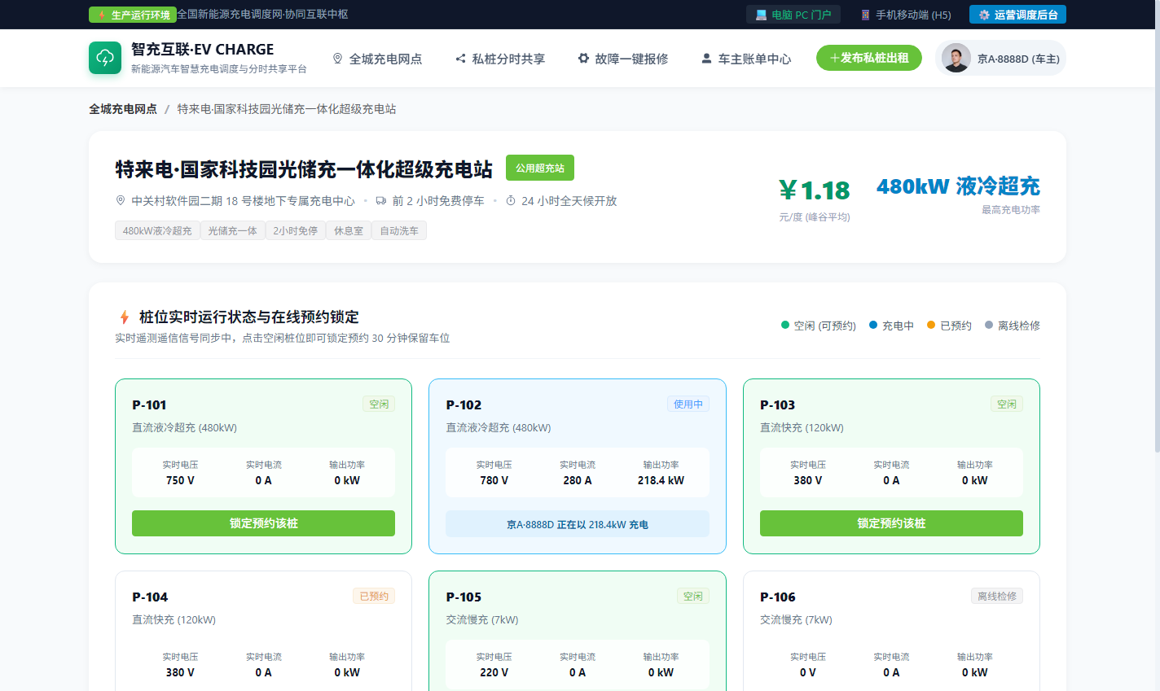Click P-102 charging status bar 京A·8888D 正在以 218.4kW 充电
The image size is (1160, 691).
tap(578, 524)
